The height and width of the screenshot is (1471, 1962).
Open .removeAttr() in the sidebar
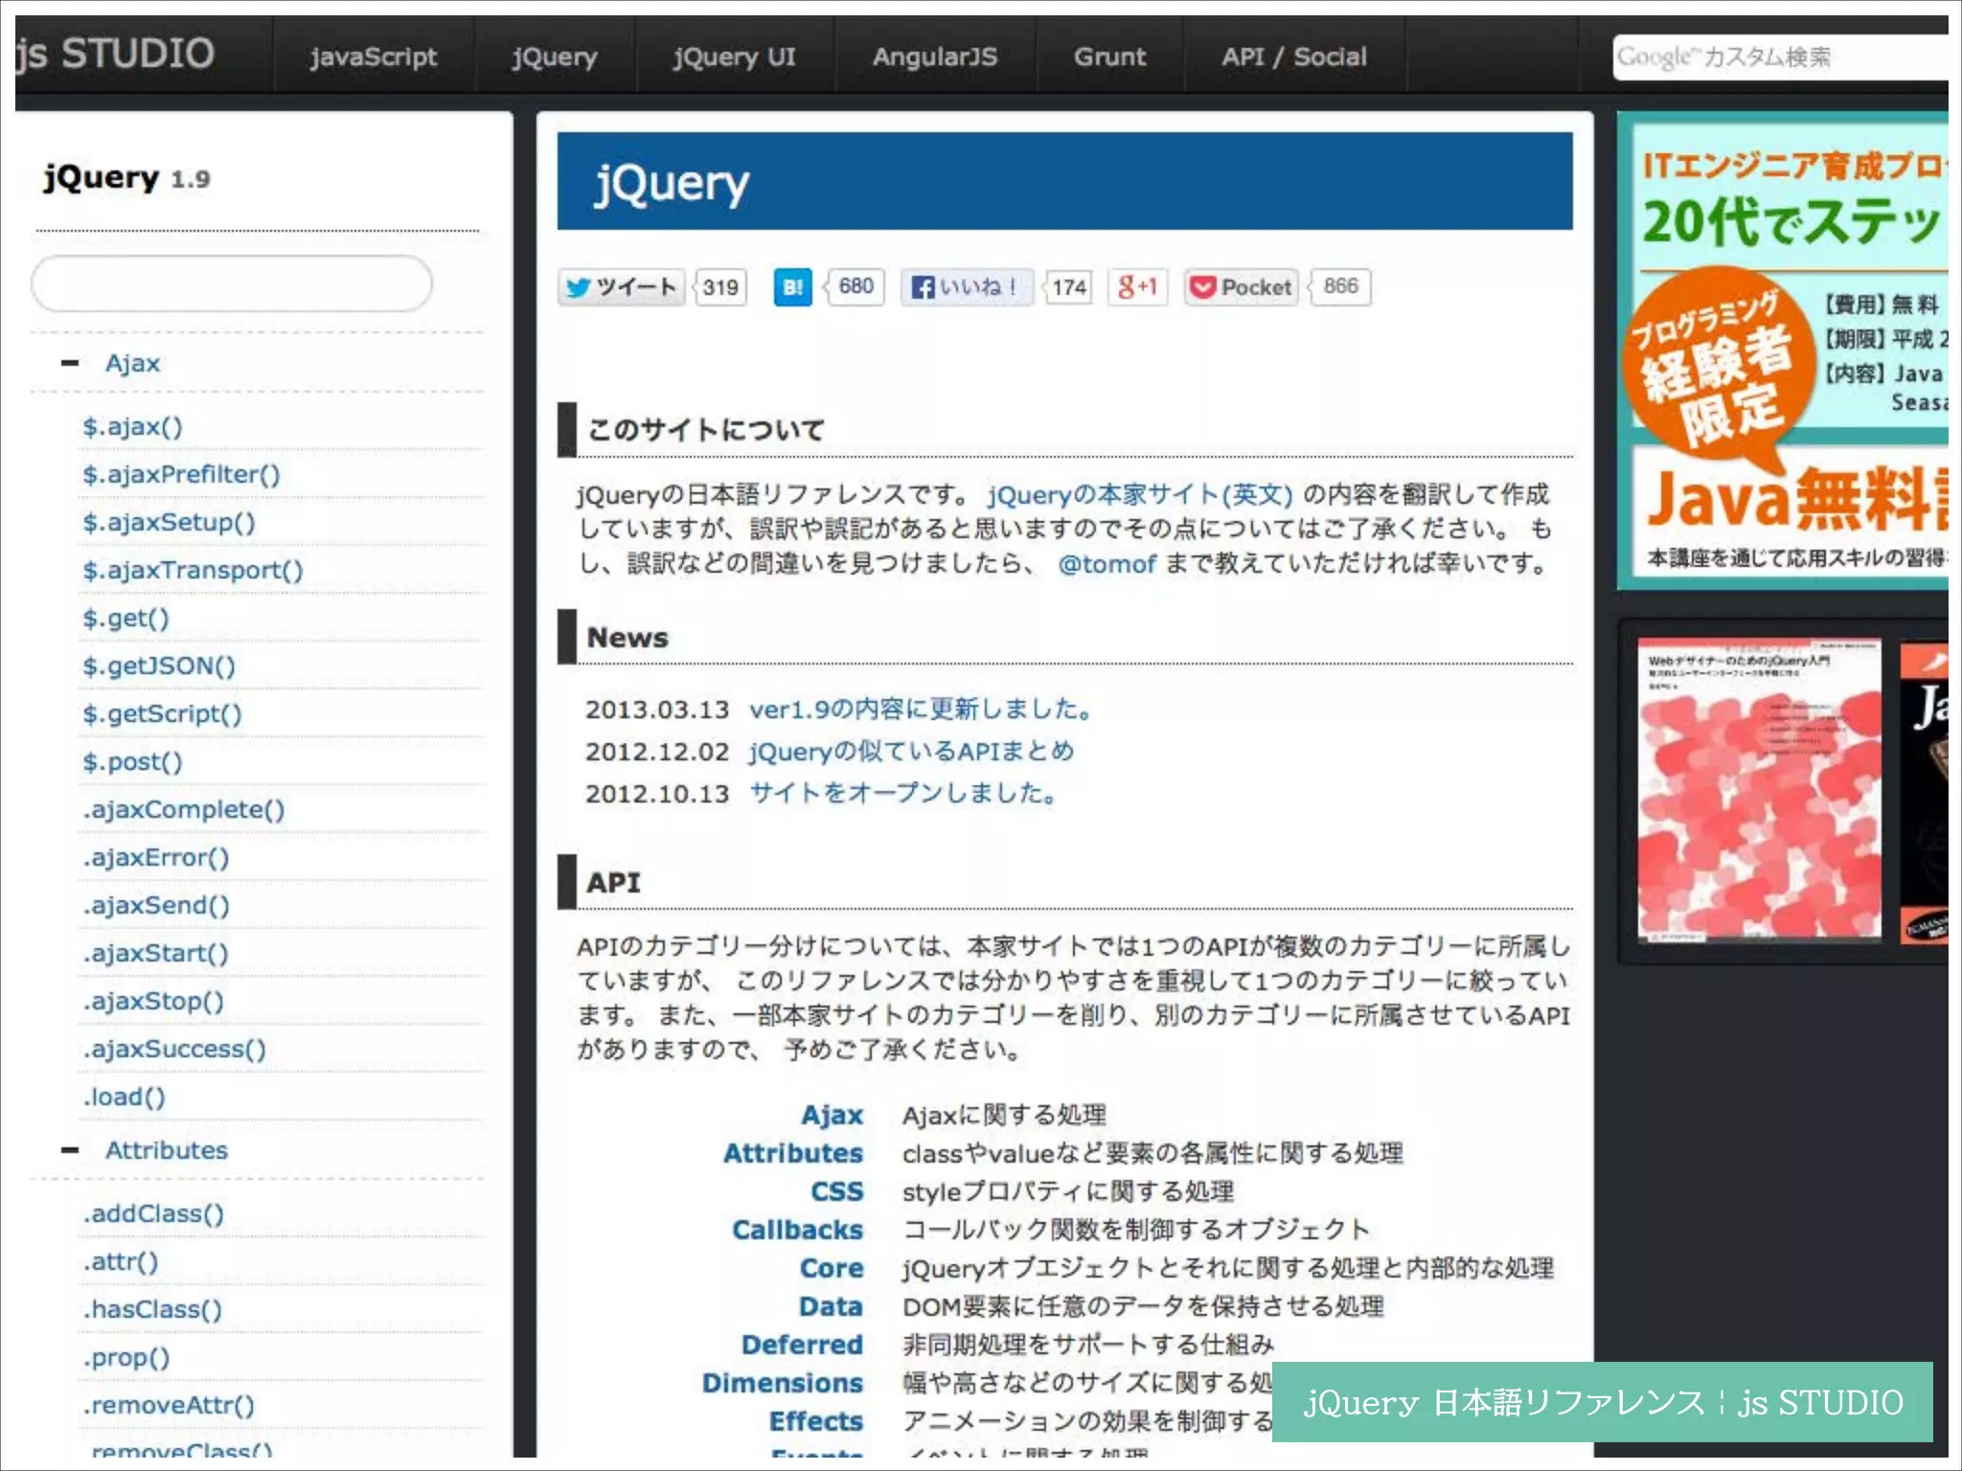click(x=169, y=1406)
